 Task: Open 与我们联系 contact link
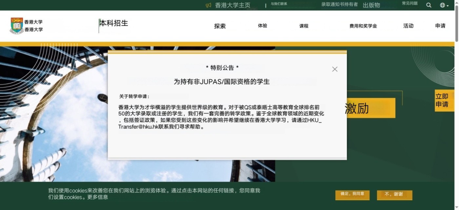[x=279, y=4]
